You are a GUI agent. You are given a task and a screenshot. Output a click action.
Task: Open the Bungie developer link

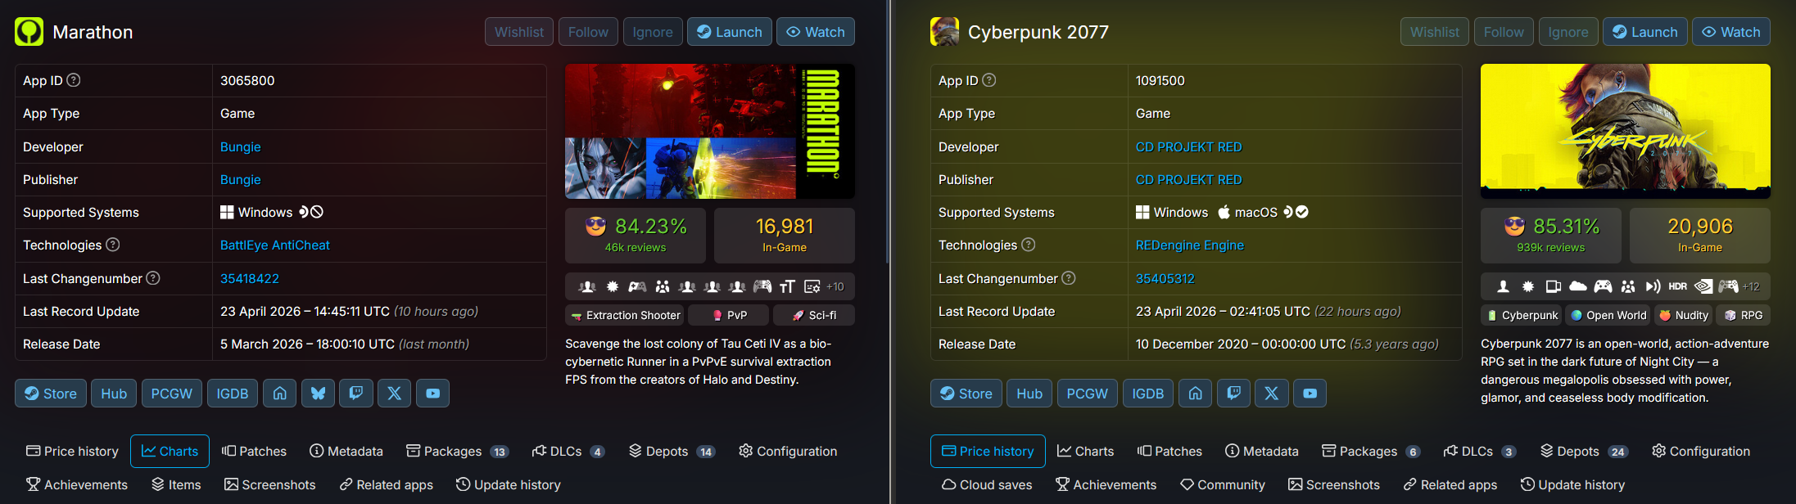[241, 146]
